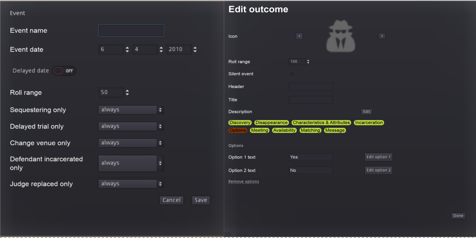
Task: Click the Event date day stepper arrows
Action: [x=127, y=49]
